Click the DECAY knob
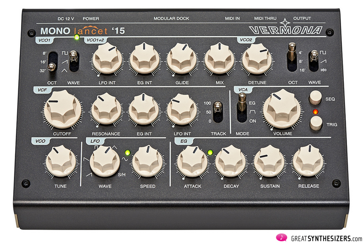The width and height of the screenshot is (364, 243). [231, 161]
